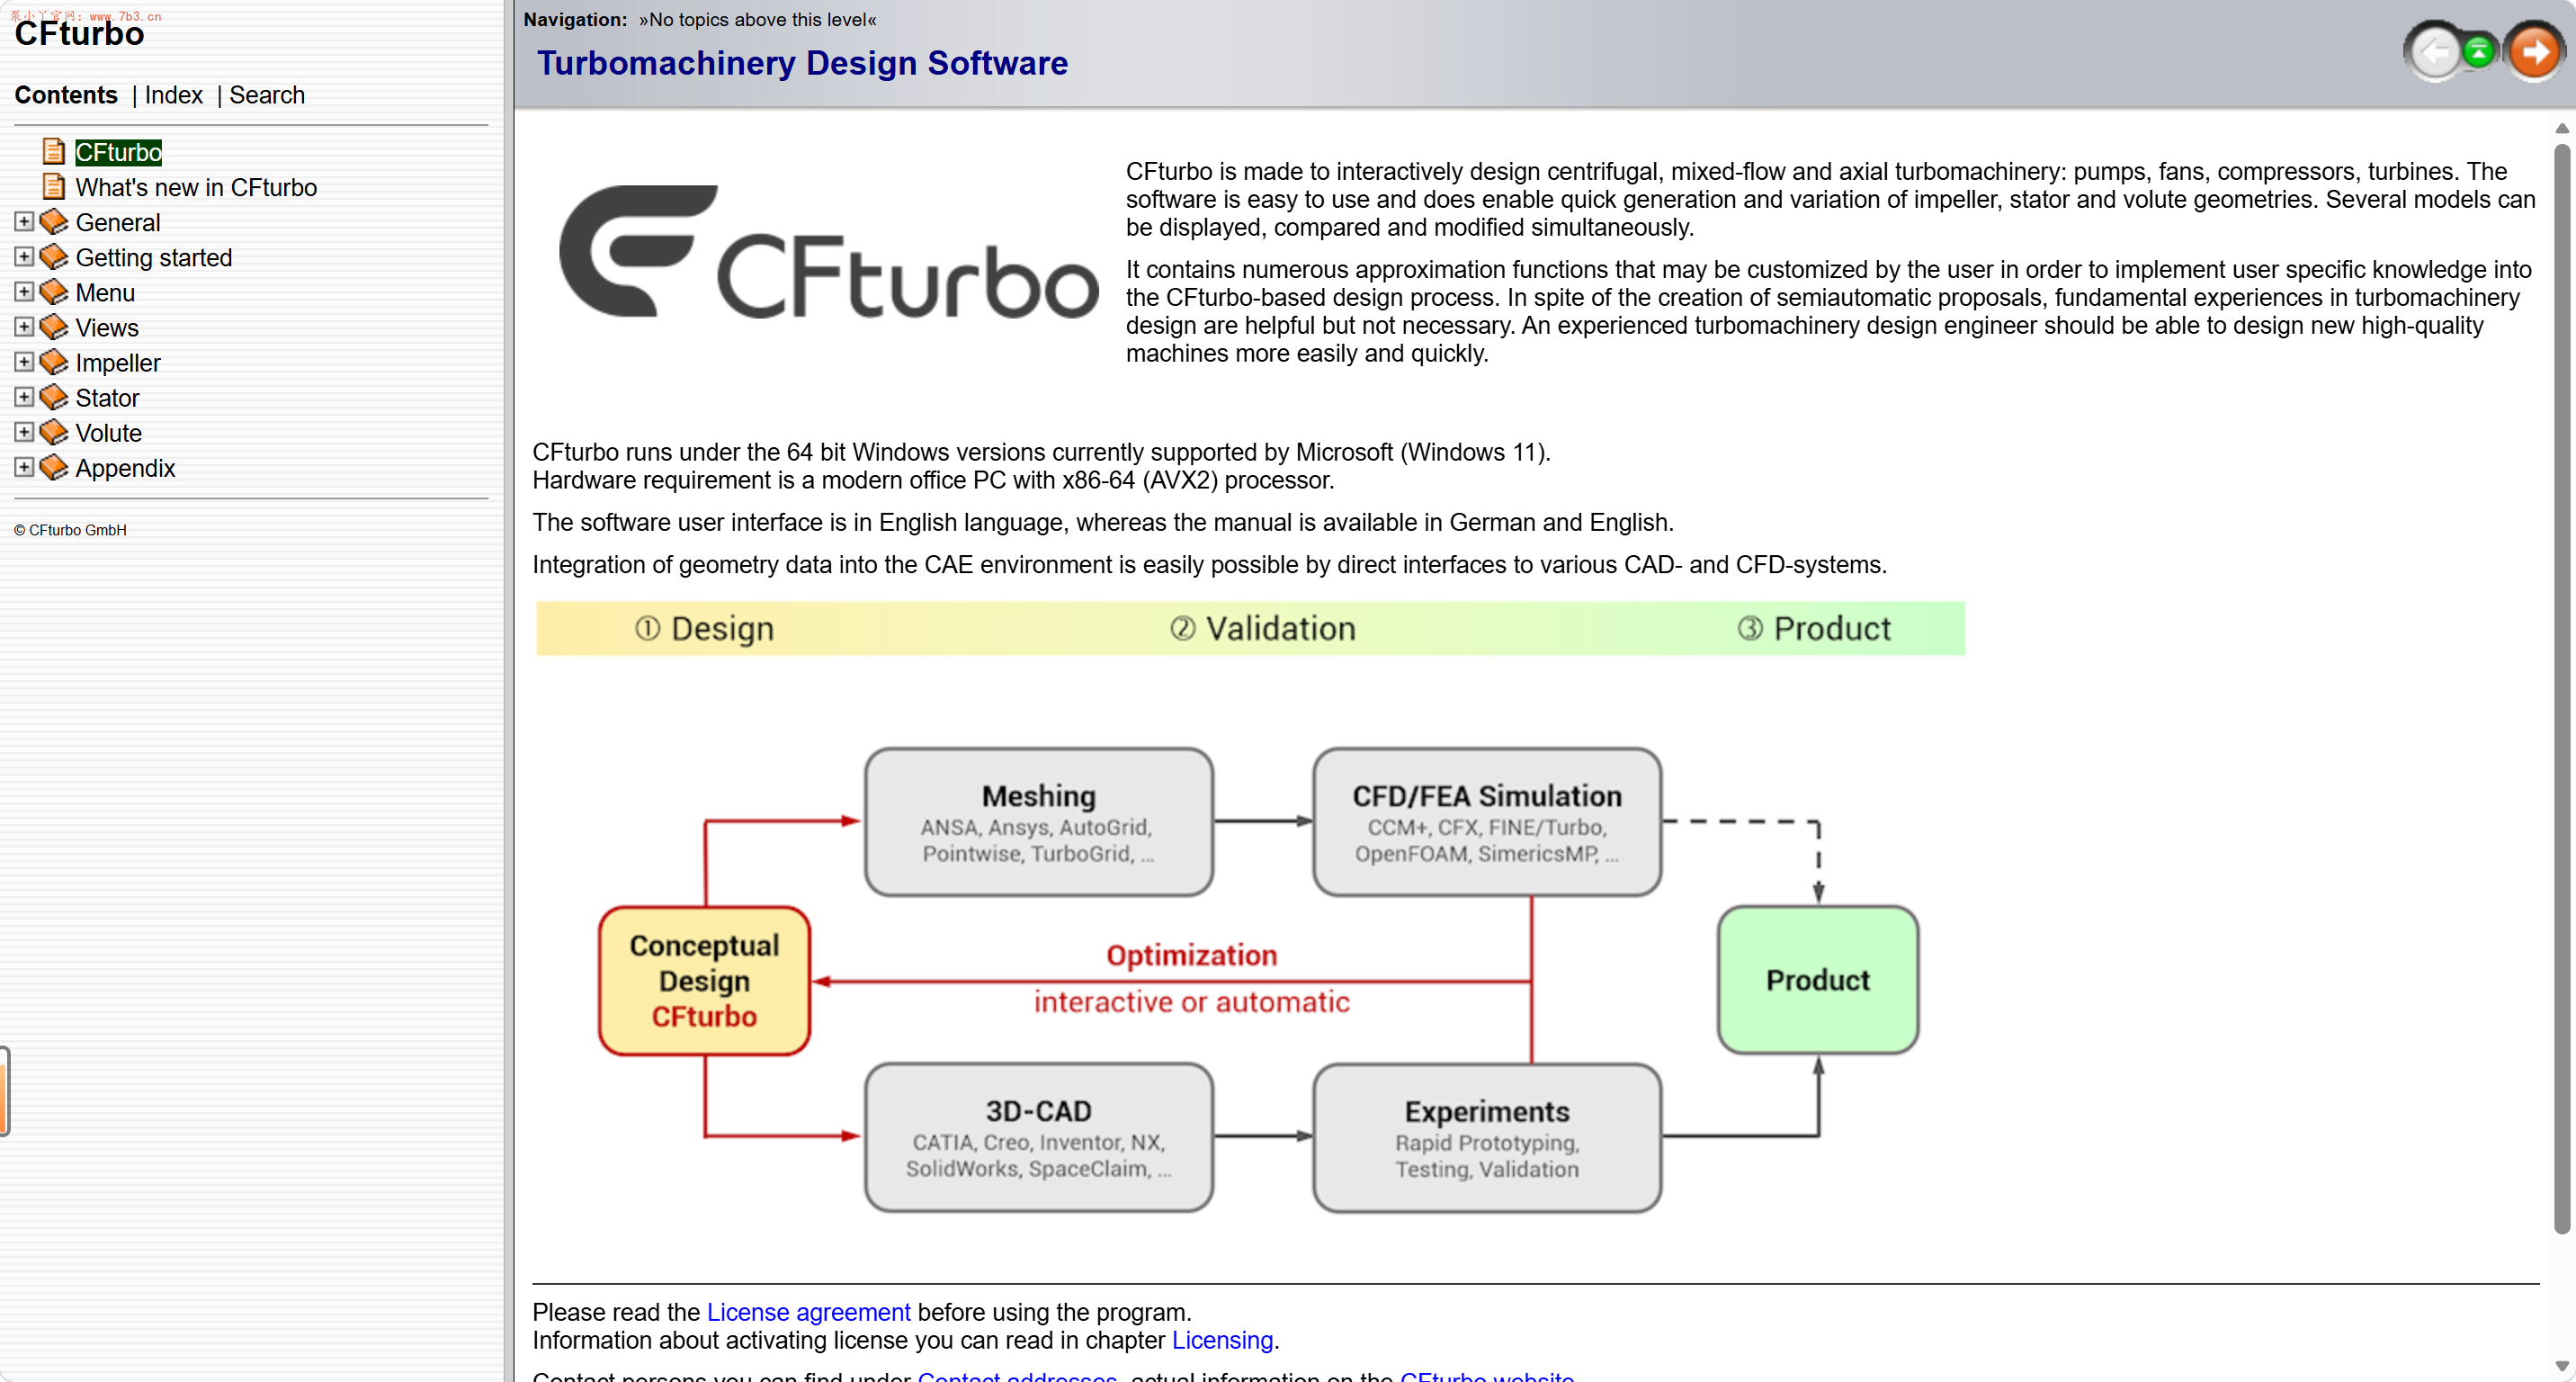Expand the Getting started chapter
2576x1382 pixels.
[24, 256]
